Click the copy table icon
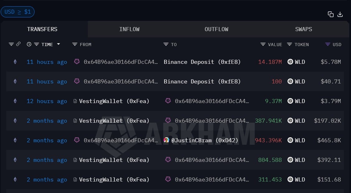The width and height of the screenshot is (351, 193). [331, 14]
